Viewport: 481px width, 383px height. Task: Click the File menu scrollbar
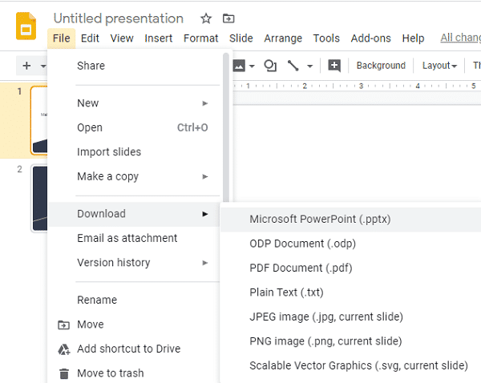pos(226,127)
